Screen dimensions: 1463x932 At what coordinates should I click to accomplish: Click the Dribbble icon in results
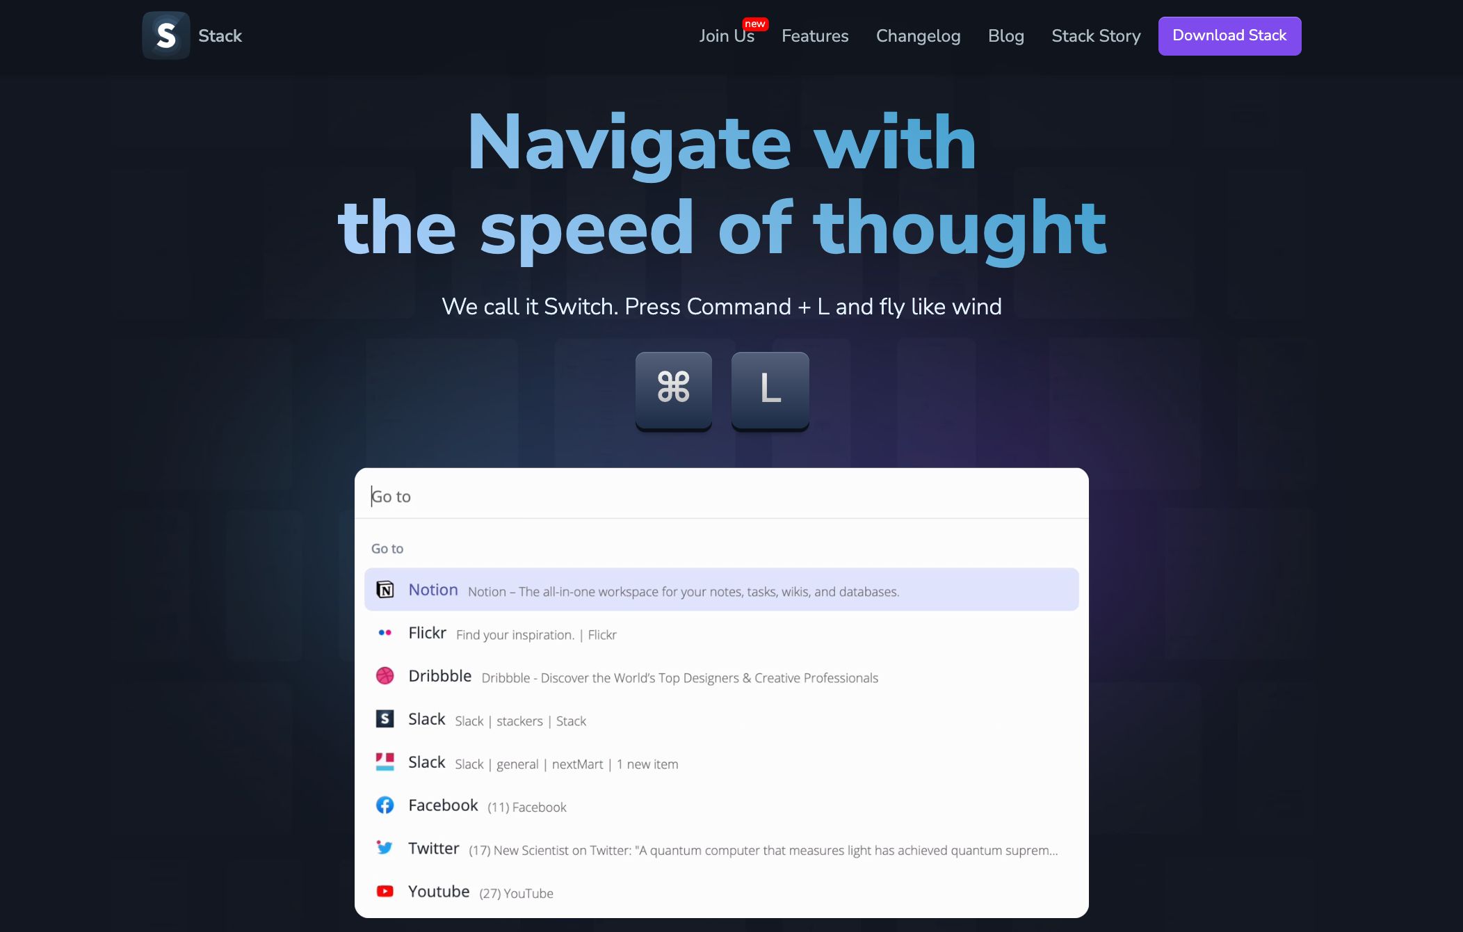pos(385,675)
